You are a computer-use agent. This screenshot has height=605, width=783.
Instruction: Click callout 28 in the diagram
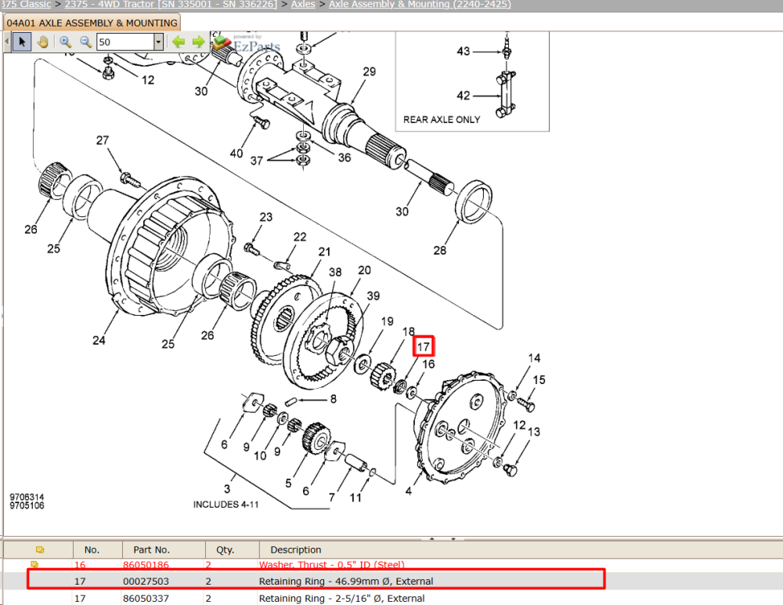click(439, 250)
